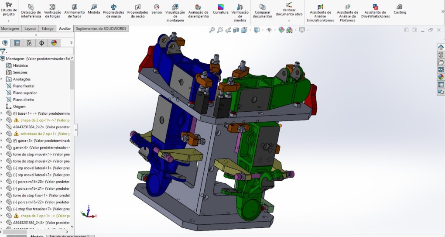
Task: Switch to the Montagem ribbon tab
Action: coord(10,28)
